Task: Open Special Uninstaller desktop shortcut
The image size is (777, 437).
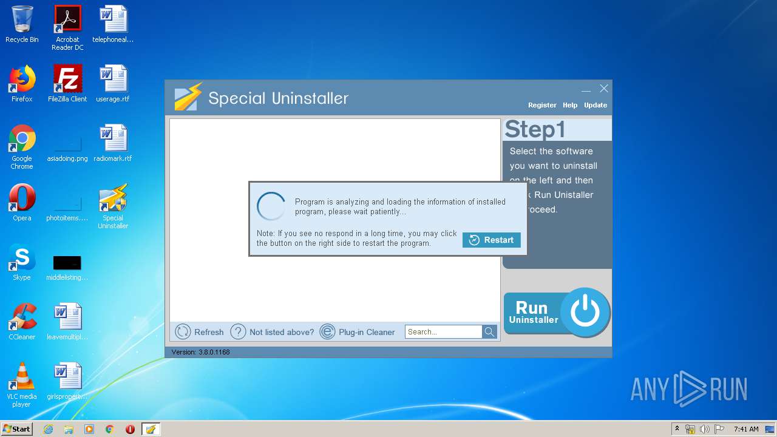Action: pos(113,206)
